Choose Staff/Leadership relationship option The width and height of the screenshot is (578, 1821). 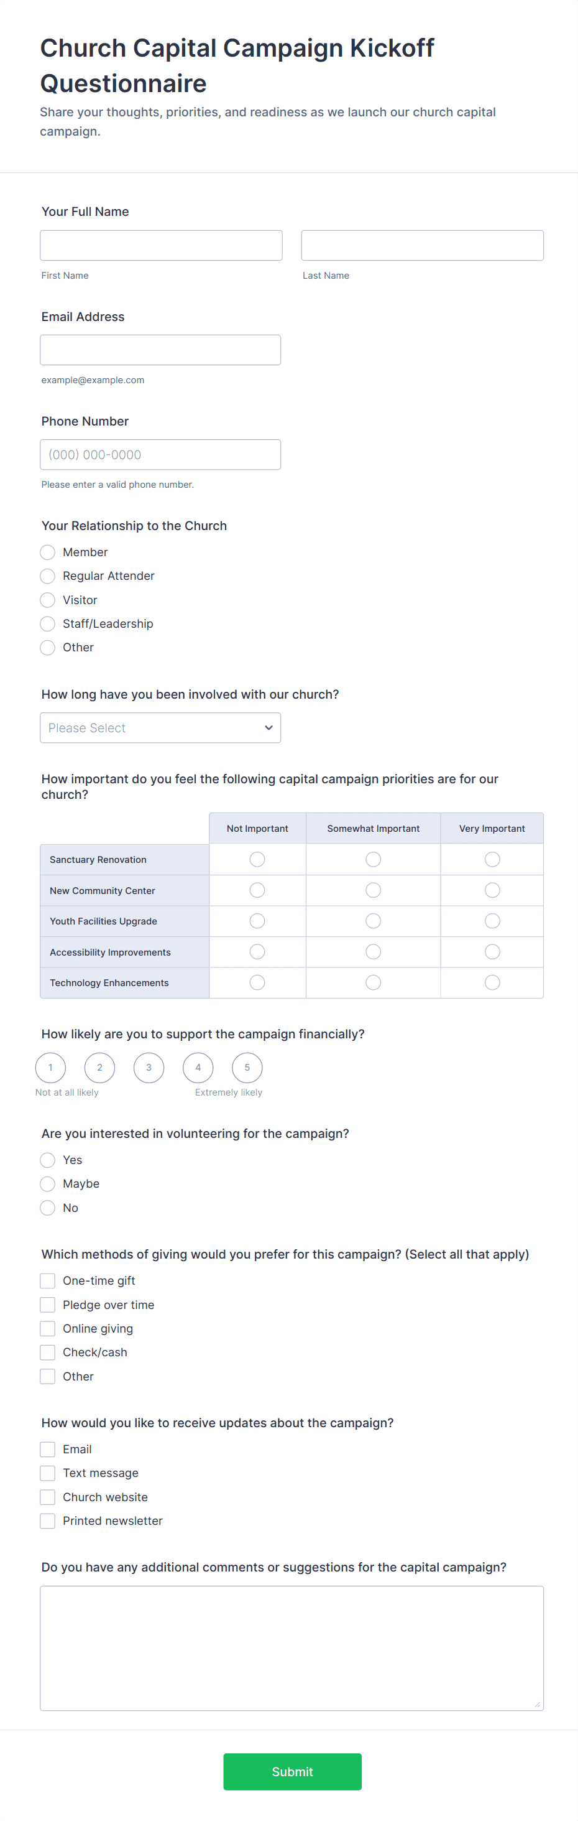[x=47, y=623]
